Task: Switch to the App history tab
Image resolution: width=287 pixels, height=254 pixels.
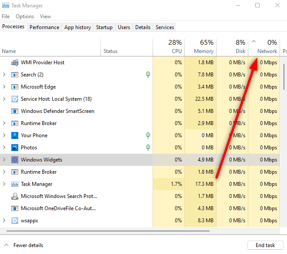Action: coord(77,27)
